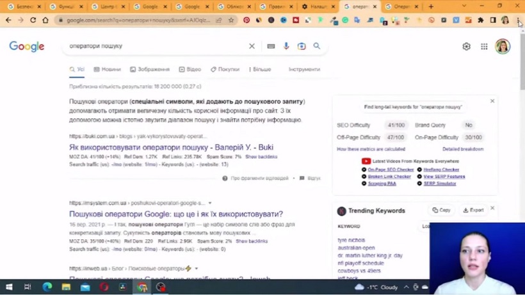The height and width of the screenshot is (295, 525).
Task: Open Google apps grid
Action: [484, 47]
